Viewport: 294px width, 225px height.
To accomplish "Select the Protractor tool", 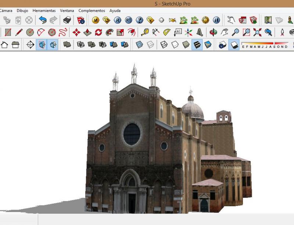I will point(167,32).
